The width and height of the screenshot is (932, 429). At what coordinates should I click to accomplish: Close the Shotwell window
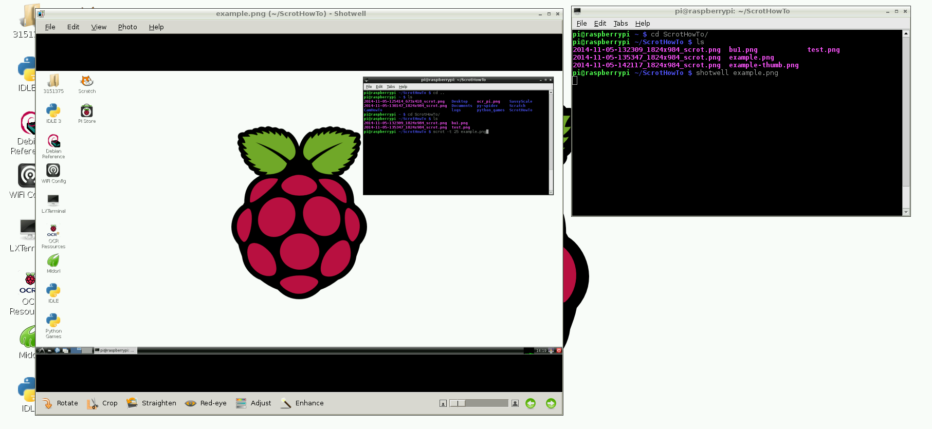(x=558, y=14)
